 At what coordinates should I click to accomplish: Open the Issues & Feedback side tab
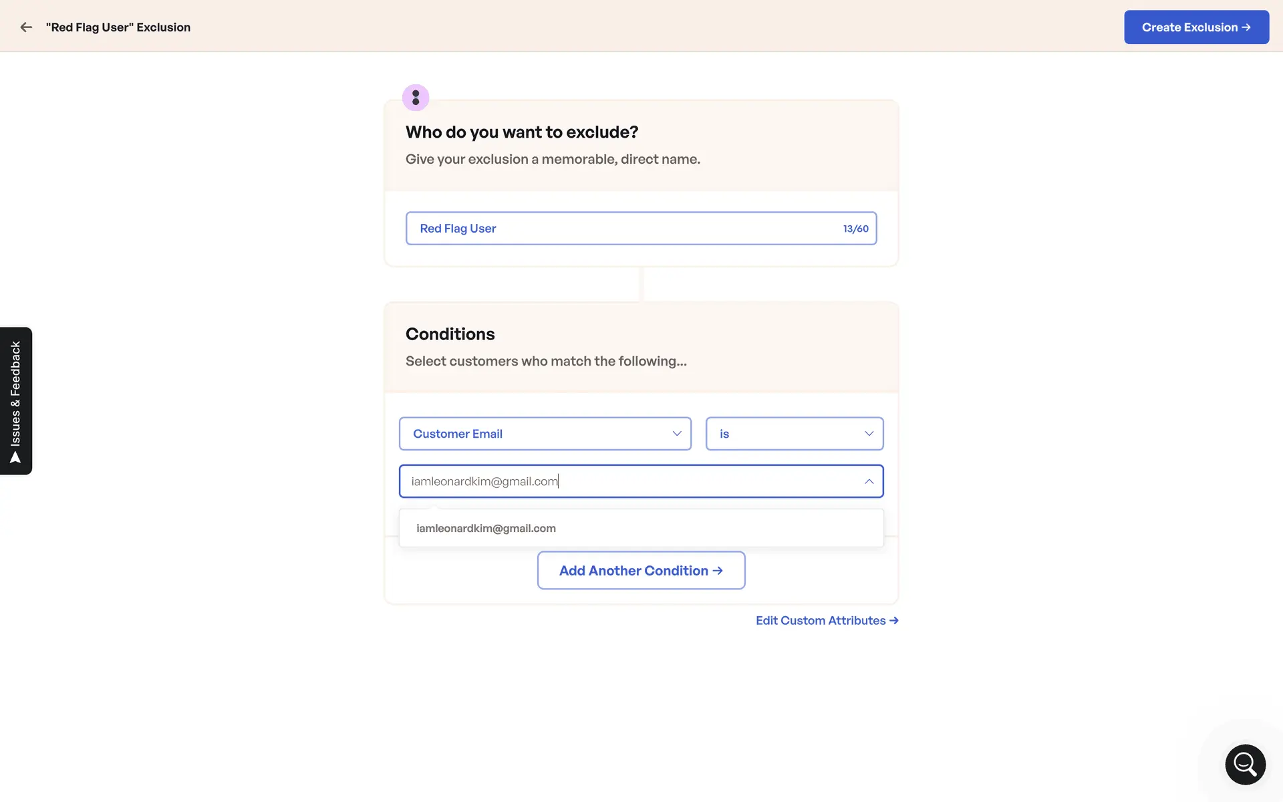pyautogui.click(x=16, y=394)
